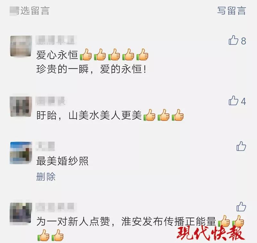Select comment text 山美水美人更美
The height and width of the screenshot is (243, 257).
(105, 116)
